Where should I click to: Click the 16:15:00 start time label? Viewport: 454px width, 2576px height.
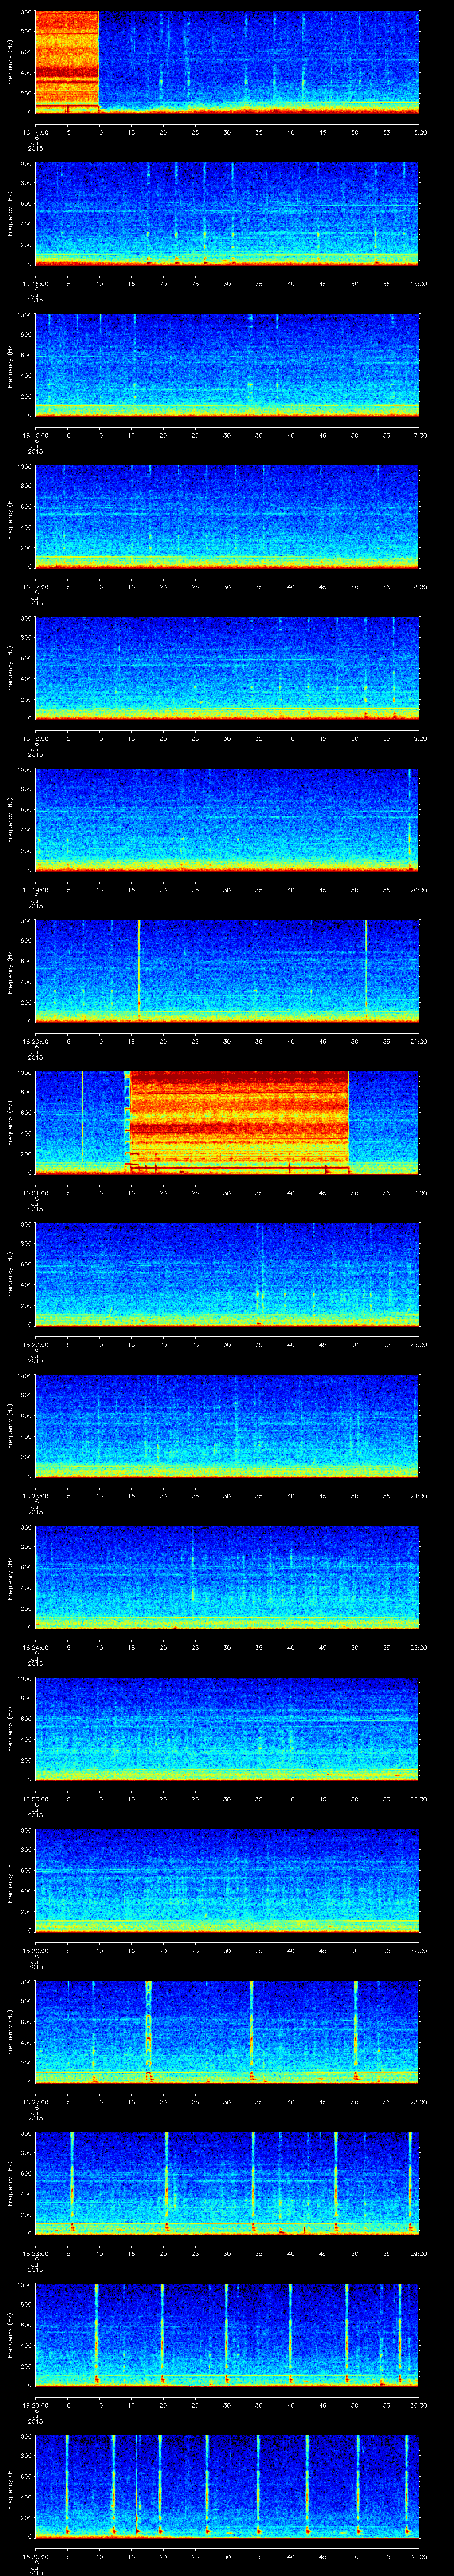(x=35, y=284)
